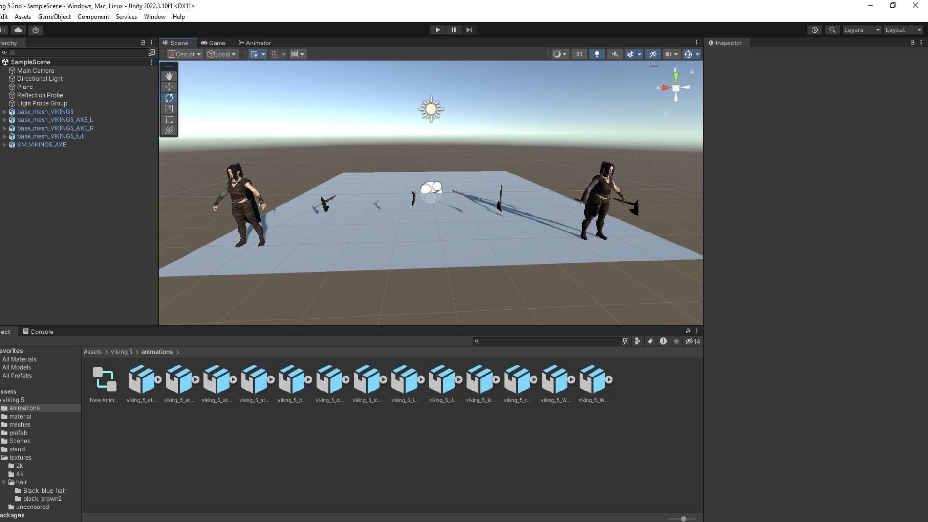The image size is (928, 522).
Task: Open the Layers dropdown
Action: tap(861, 30)
